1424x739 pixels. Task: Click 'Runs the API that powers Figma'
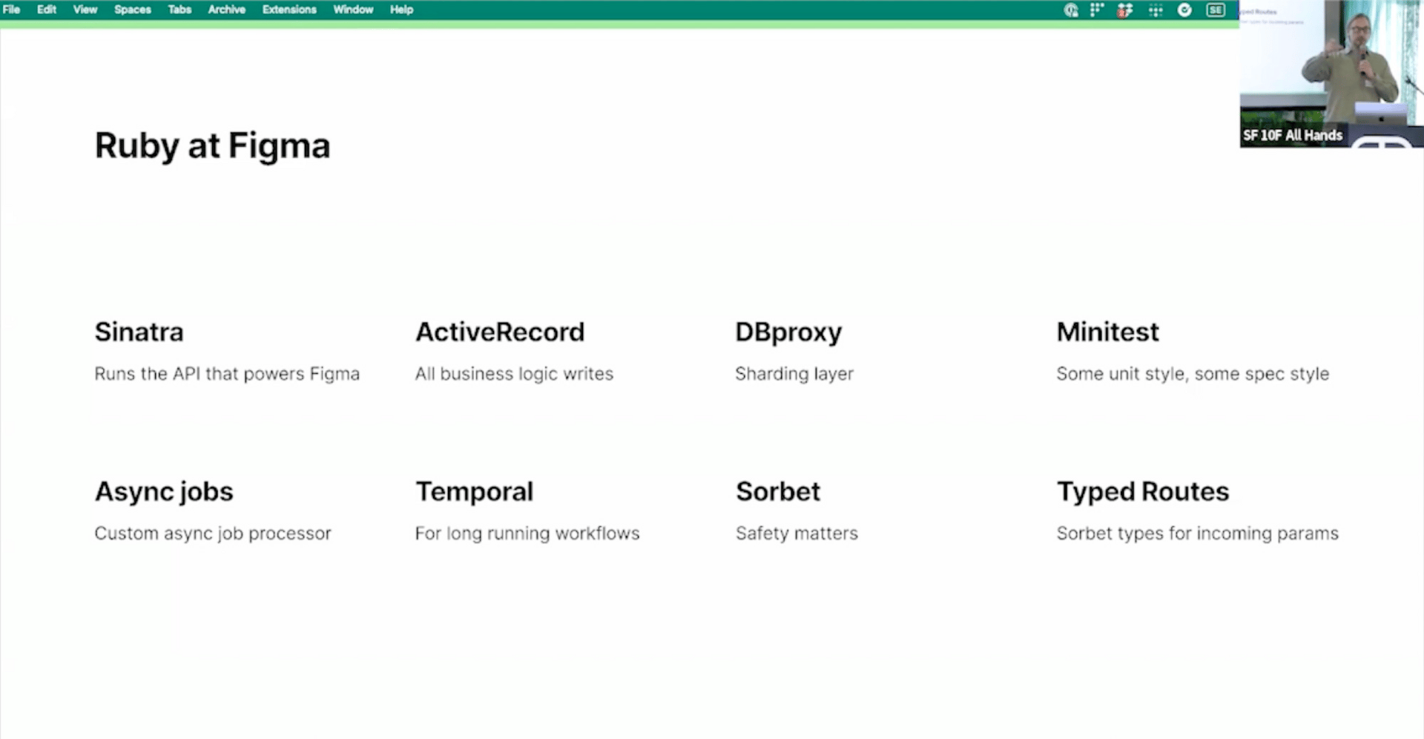click(x=227, y=374)
